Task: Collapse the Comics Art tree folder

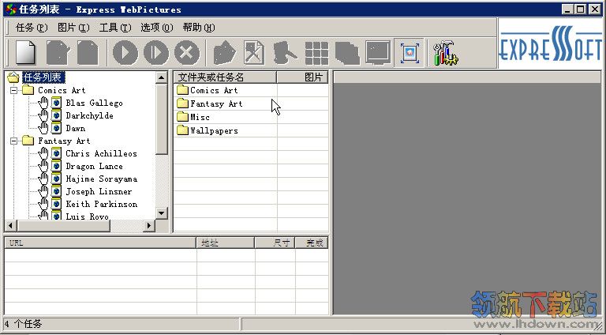Action: pos(14,91)
